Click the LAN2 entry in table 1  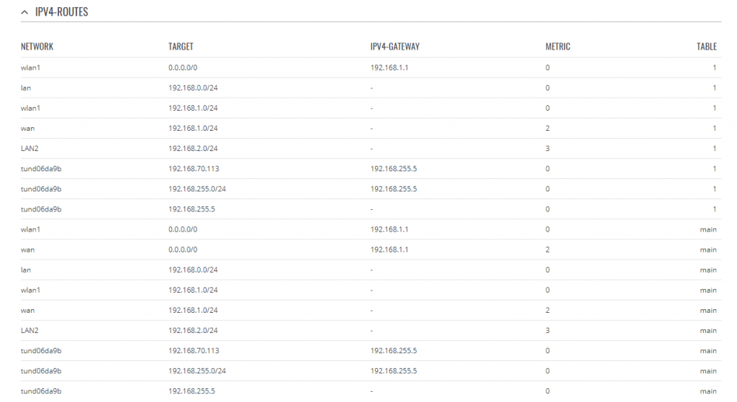pos(30,148)
